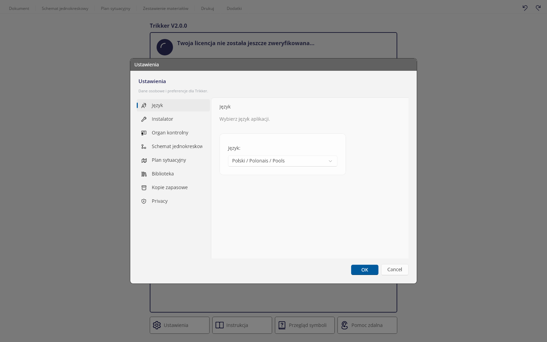Open the Instrukcja manual button

coord(242,325)
